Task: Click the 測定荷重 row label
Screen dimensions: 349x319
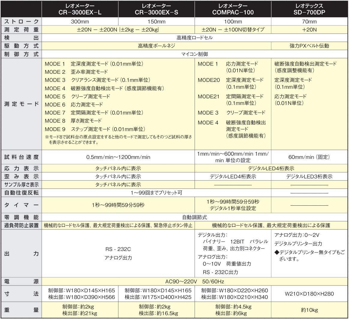Action: tap(21, 29)
